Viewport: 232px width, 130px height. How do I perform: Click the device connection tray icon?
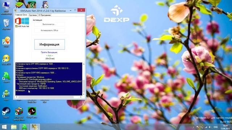coord(202,127)
